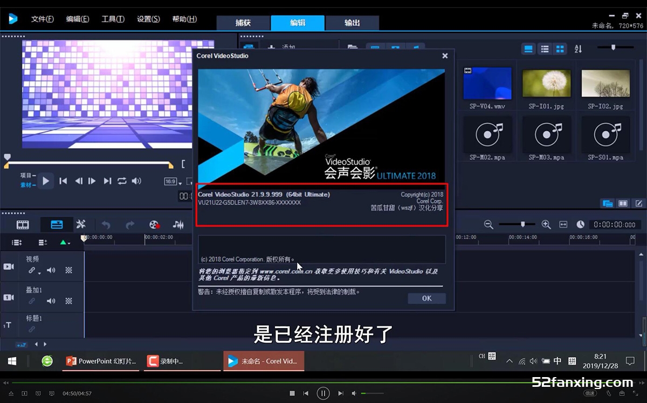Select the SP-V04.wmv clip thumbnail
This screenshot has height=403, width=647.
tap(487, 84)
